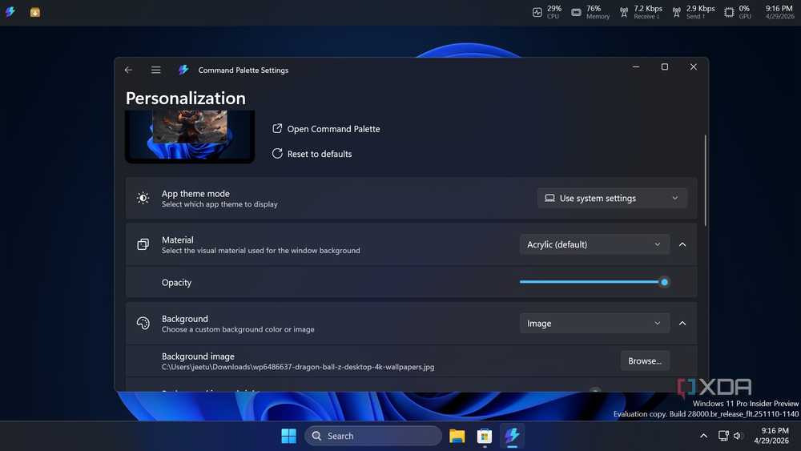Click the network tray icon

click(723, 436)
